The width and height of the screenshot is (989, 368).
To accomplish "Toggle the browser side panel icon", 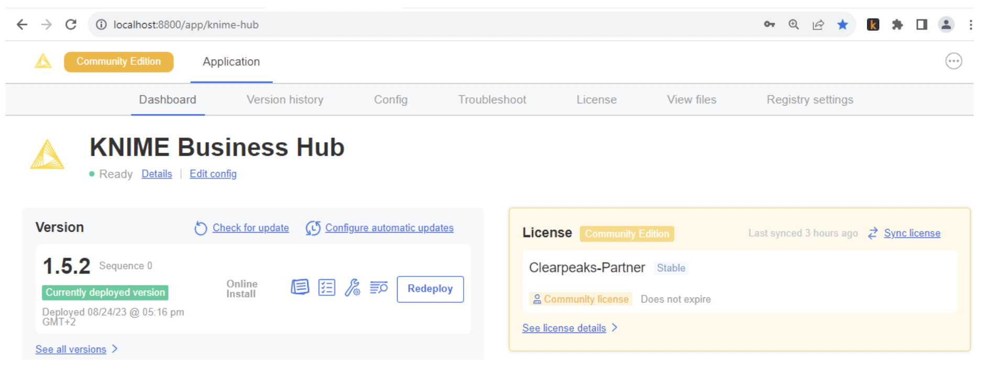I will pyautogui.click(x=921, y=25).
